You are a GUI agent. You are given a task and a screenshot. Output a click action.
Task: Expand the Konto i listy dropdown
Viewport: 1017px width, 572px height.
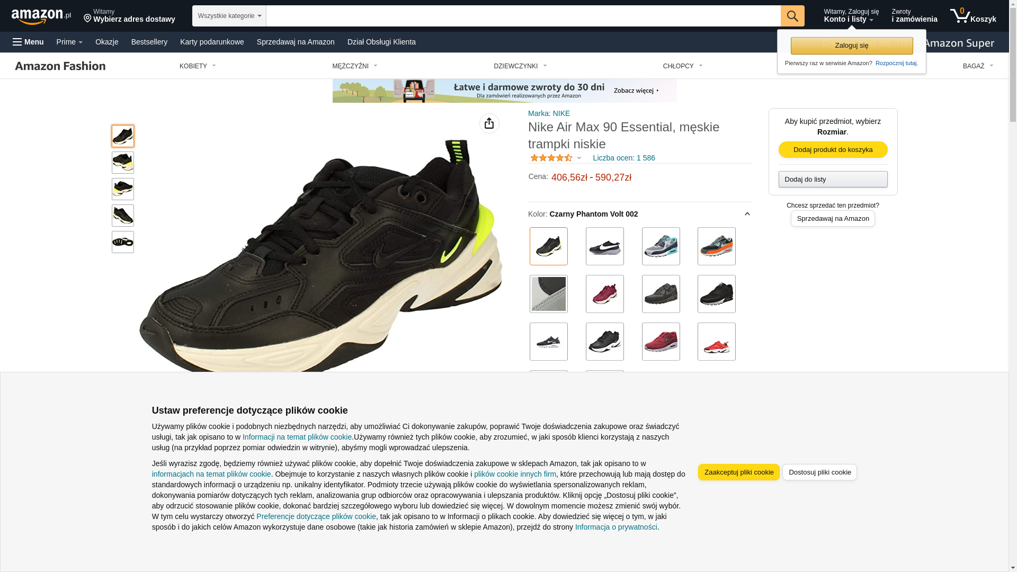click(851, 16)
